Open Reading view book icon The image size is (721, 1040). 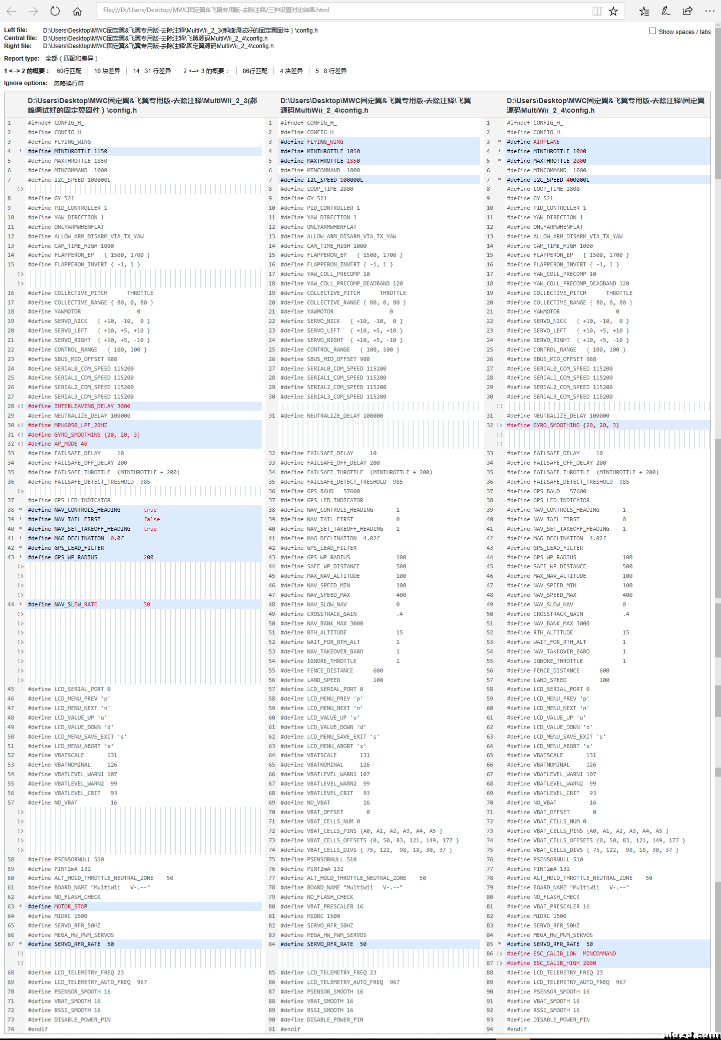point(597,11)
